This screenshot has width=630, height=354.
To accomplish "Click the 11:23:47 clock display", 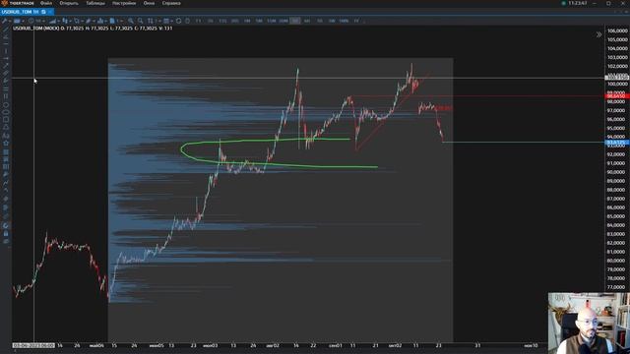I will pyautogui.click(x=578, y=3).
